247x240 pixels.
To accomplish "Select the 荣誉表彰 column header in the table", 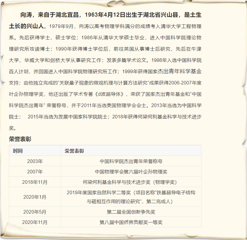I will 74,151.
